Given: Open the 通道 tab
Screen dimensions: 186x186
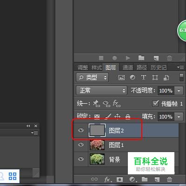Looking at the screenshot, I should pyautogui.click(x=128, y=67).
